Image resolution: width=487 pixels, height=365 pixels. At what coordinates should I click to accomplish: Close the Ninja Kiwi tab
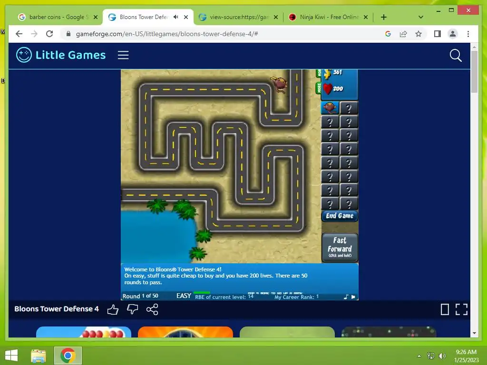(366, 17)
